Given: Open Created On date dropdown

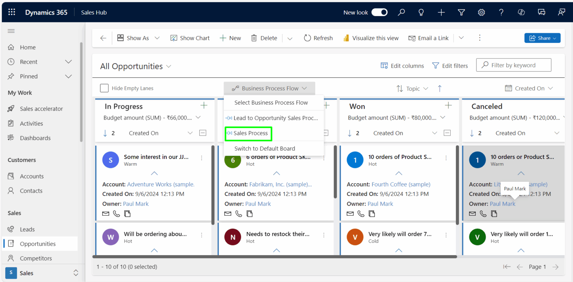Looking at the screenshot, I should click(529, 88).
